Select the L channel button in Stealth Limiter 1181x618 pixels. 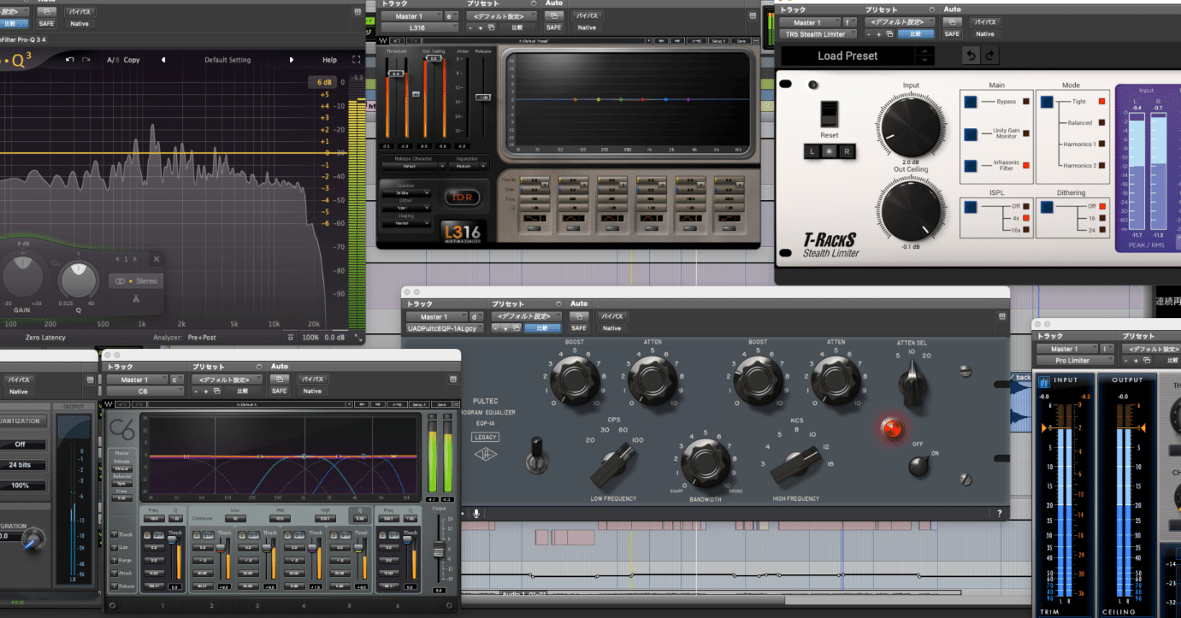(x=812, y=151)
